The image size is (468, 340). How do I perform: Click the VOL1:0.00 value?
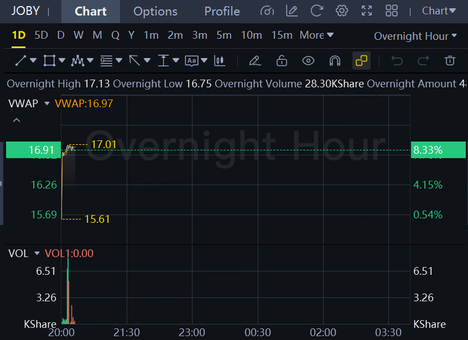[69, 253]
